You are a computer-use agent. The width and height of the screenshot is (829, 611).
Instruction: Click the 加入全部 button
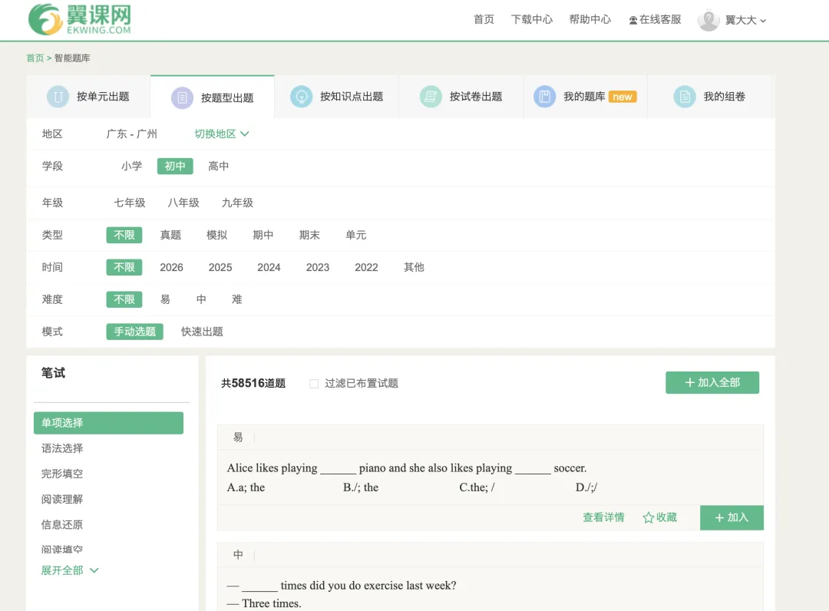[x=712, y=382]
